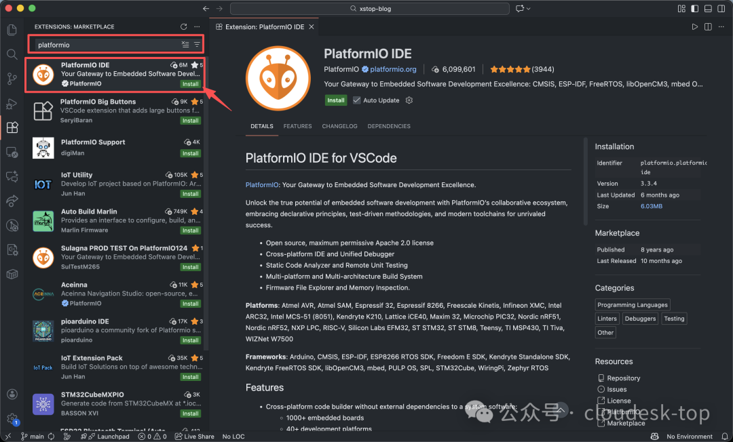Install the PlatformIO Big Buttons extension
Image resolution: width=733 pixels, height=442 pixels.
[x=190, y=121]
